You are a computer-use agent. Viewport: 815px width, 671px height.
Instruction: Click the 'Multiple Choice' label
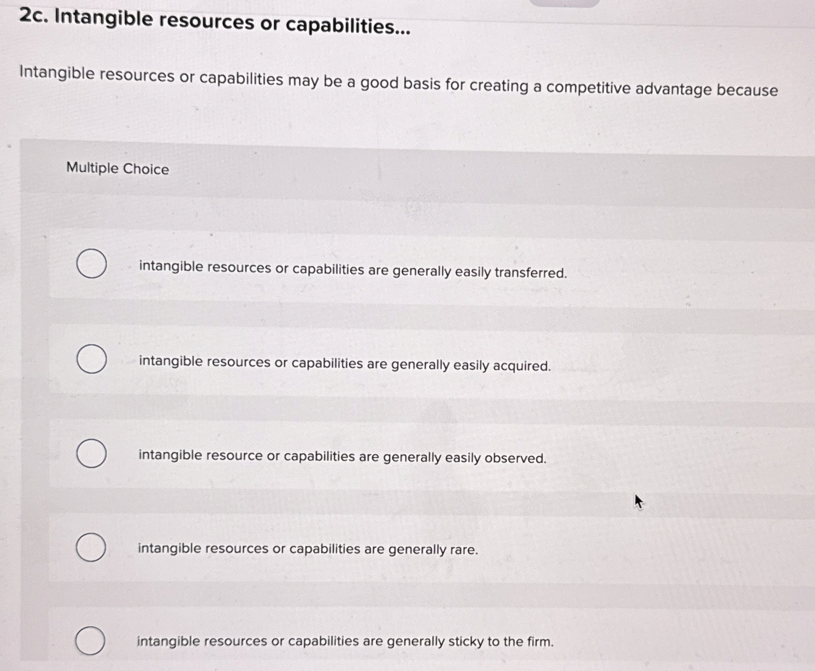click(117, 169)
